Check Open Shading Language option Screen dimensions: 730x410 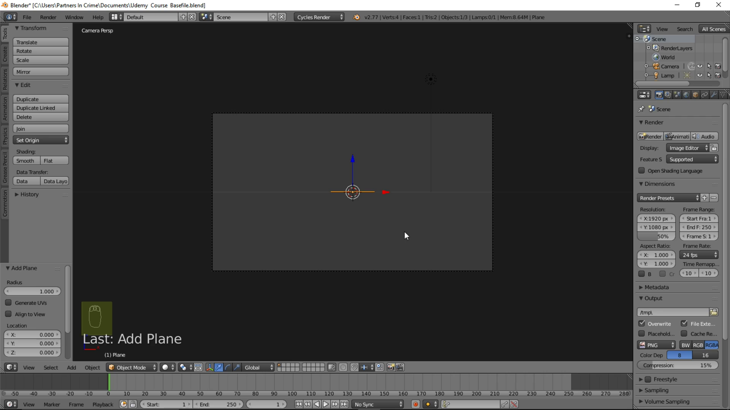(642, 171)
